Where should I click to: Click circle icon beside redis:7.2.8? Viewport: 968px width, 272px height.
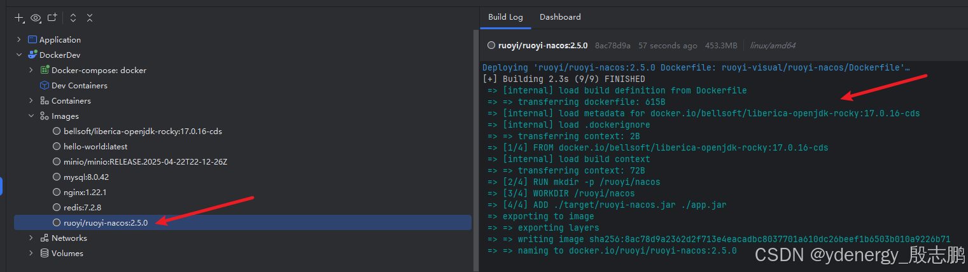57,207
